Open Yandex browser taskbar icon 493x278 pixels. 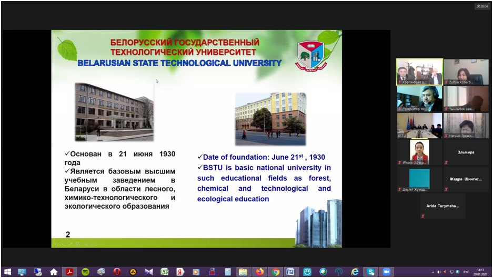[180, 272]
